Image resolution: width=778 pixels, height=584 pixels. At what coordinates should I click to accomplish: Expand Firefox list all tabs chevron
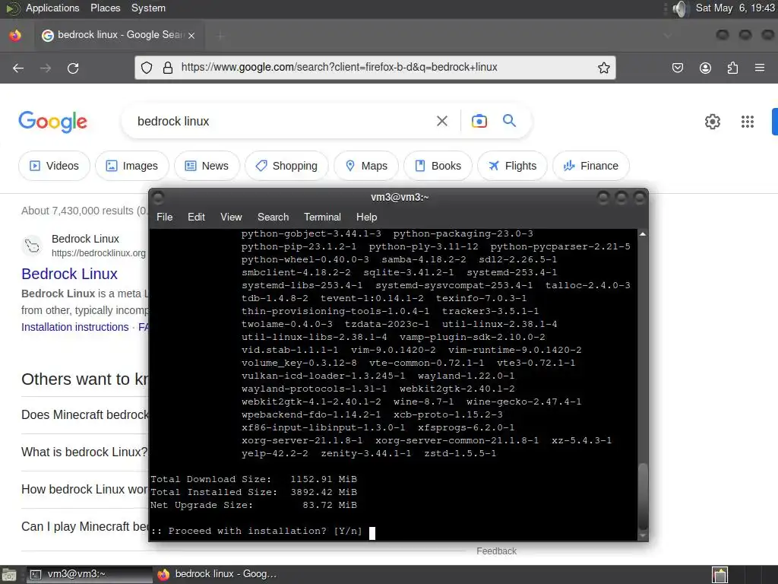[x=667, y=35]
